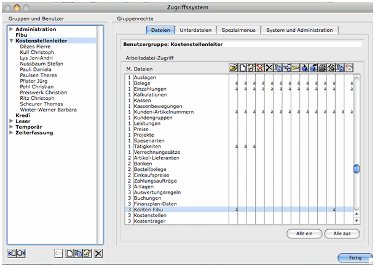Click the open-folder icon in the Dateien column header

coord(233,68)
